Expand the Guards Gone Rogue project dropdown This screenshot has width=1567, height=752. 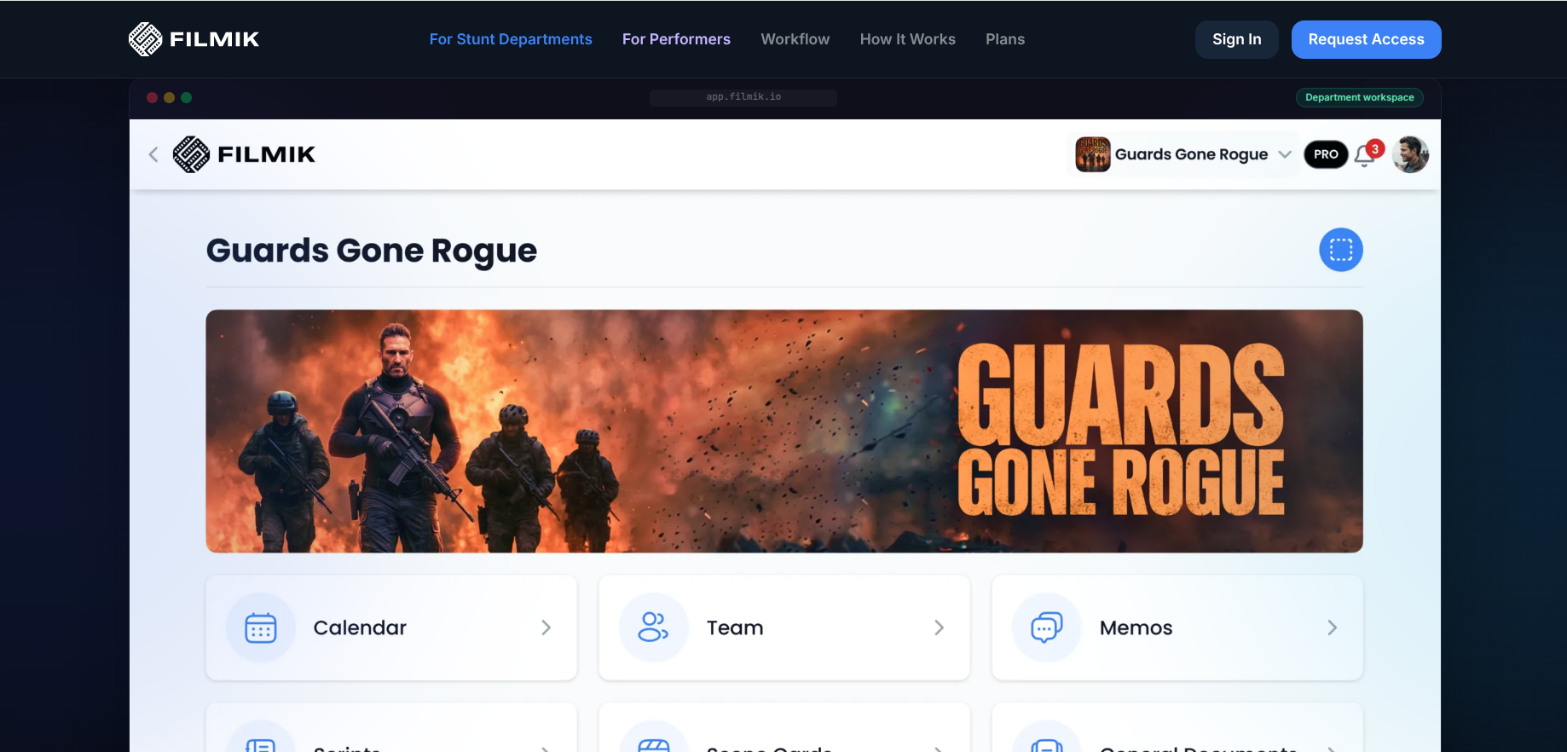(x=1285, y=154)
